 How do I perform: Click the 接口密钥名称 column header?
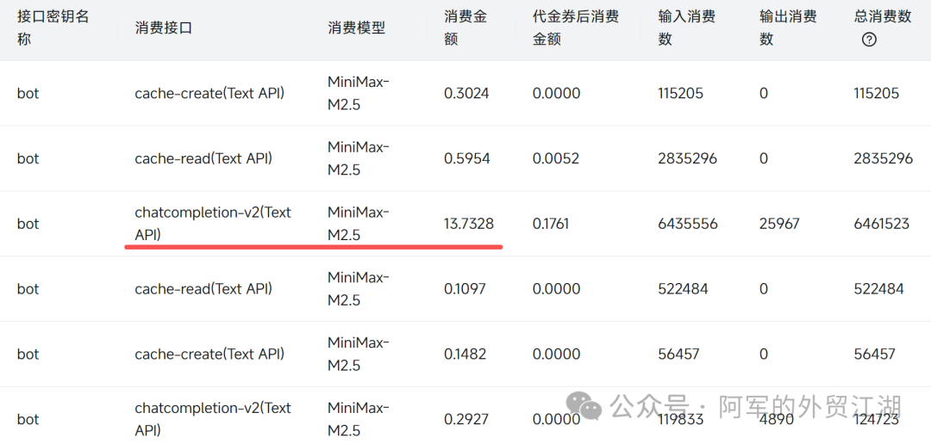point(53,28)
